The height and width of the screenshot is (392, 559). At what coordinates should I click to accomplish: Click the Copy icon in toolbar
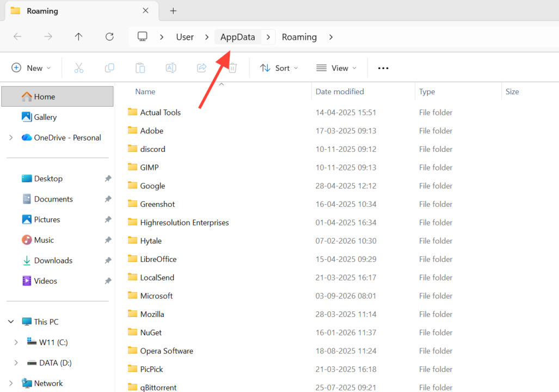click(109, 68)
